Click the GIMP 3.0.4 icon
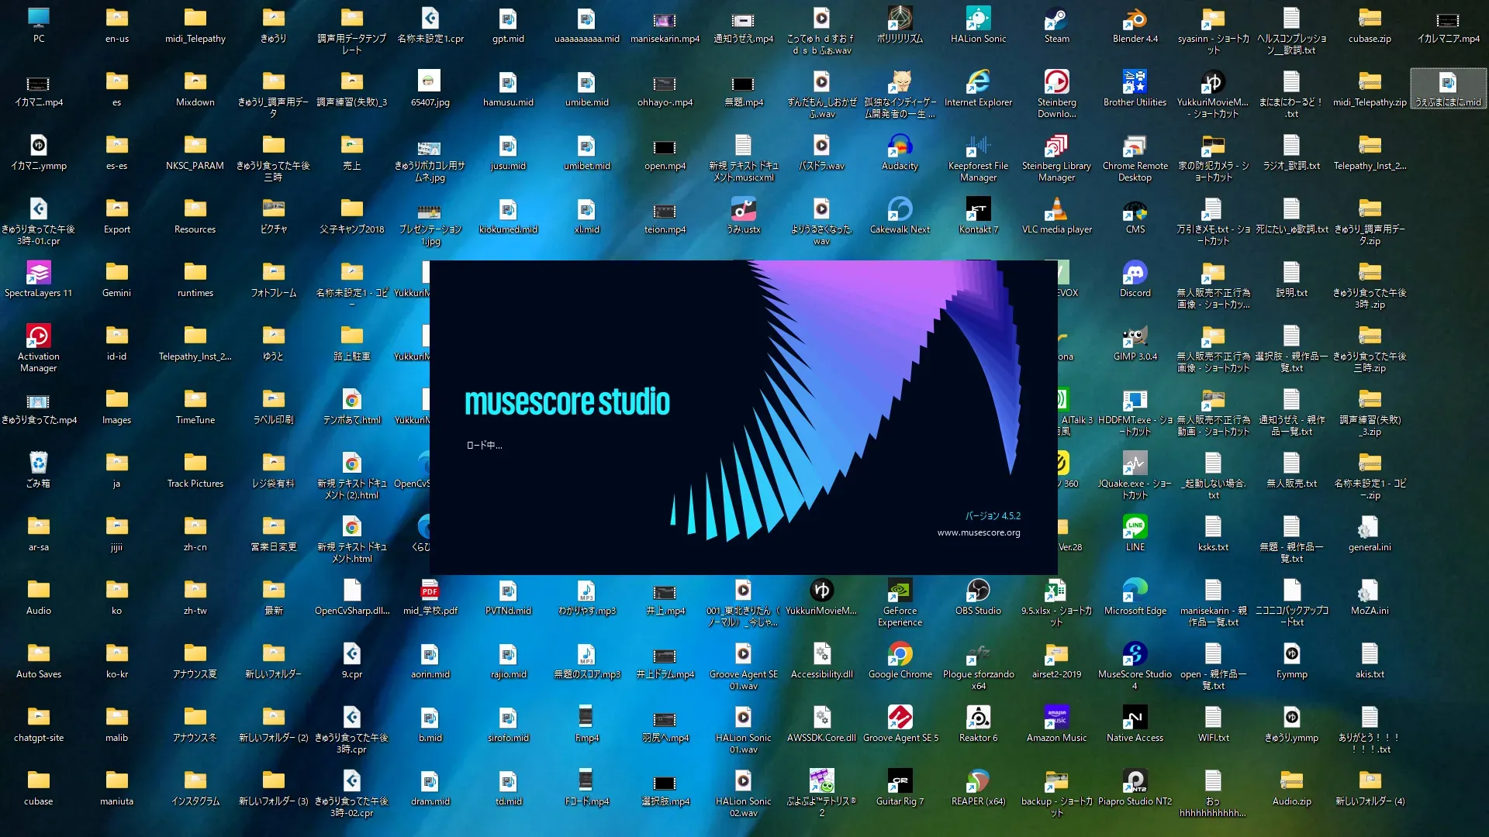This screenshot has height=837, width=1489. click(x=1135, y=337)
